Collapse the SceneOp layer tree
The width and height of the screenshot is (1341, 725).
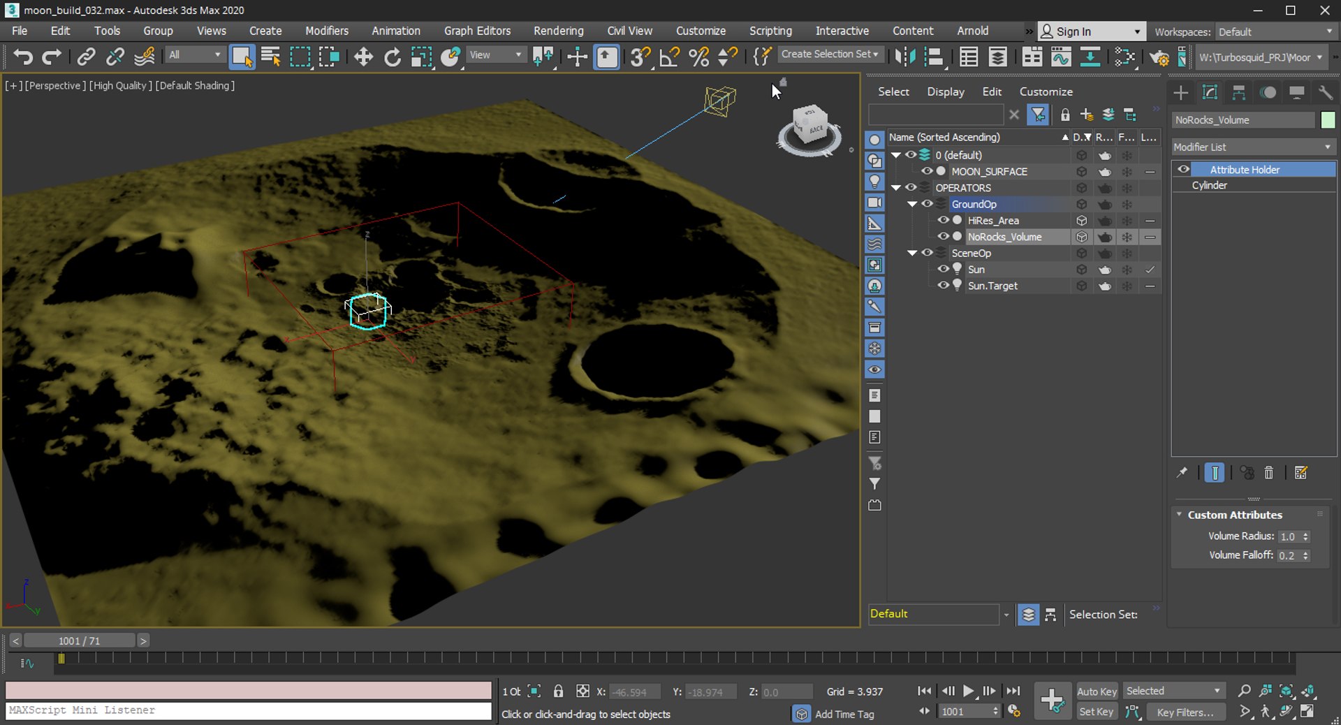pyautogui.click(x=912, y=253)
